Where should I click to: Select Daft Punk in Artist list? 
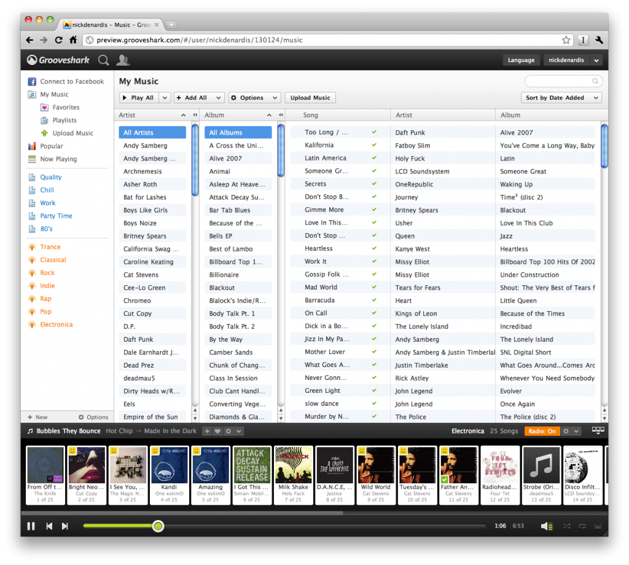152,339
